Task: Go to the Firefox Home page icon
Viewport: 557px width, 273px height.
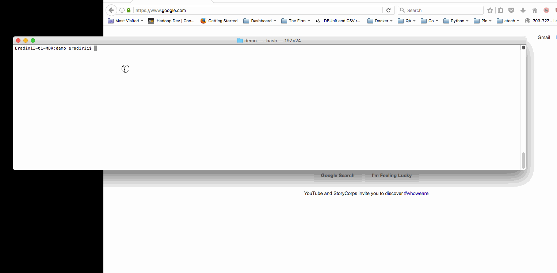Action: tap(535, 10)
